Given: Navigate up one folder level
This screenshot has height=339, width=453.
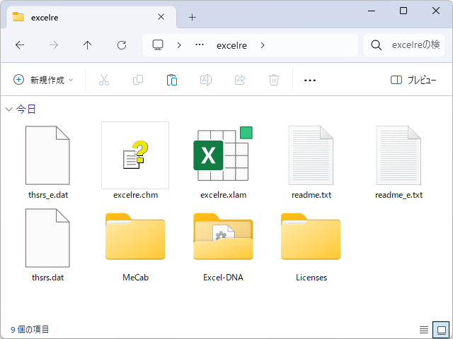Looking at the screenshot, I should [87, 45].
